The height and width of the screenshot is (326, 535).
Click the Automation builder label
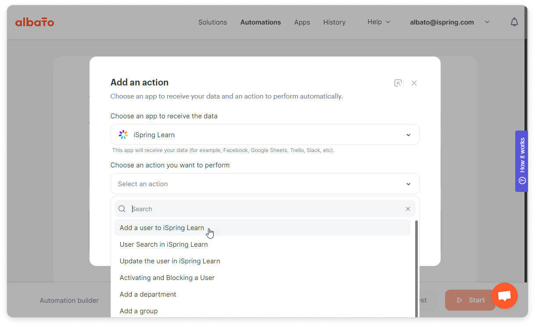click(x=69, y=301)
